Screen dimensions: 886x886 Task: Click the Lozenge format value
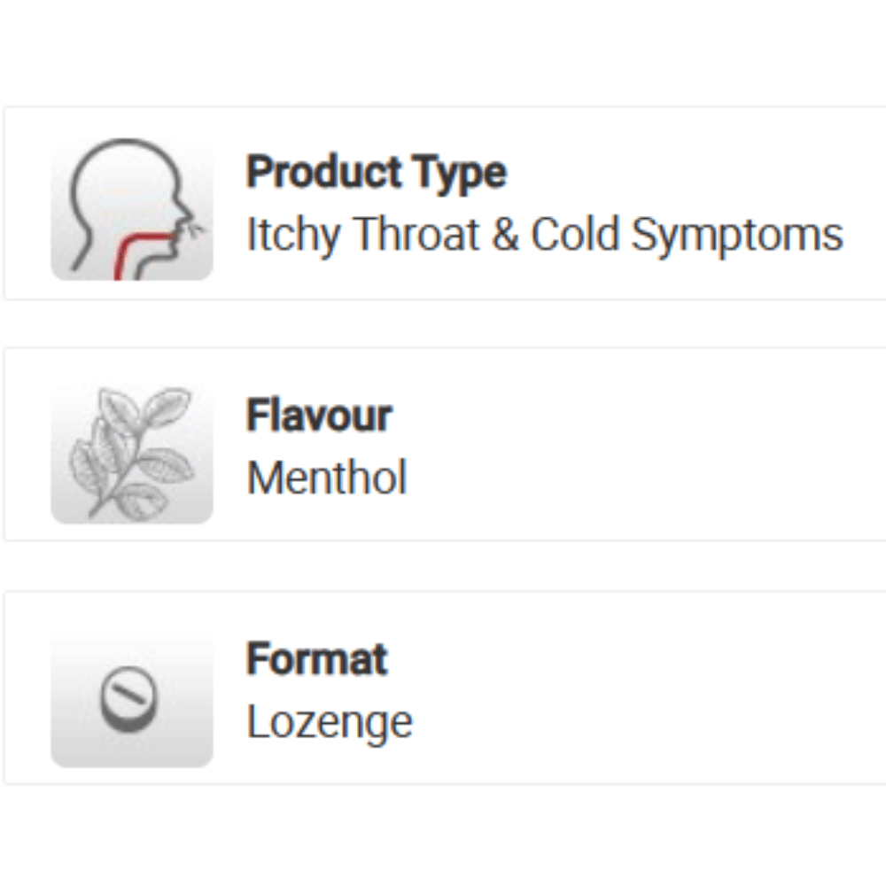pyautogui.click(x=329, y=722)
